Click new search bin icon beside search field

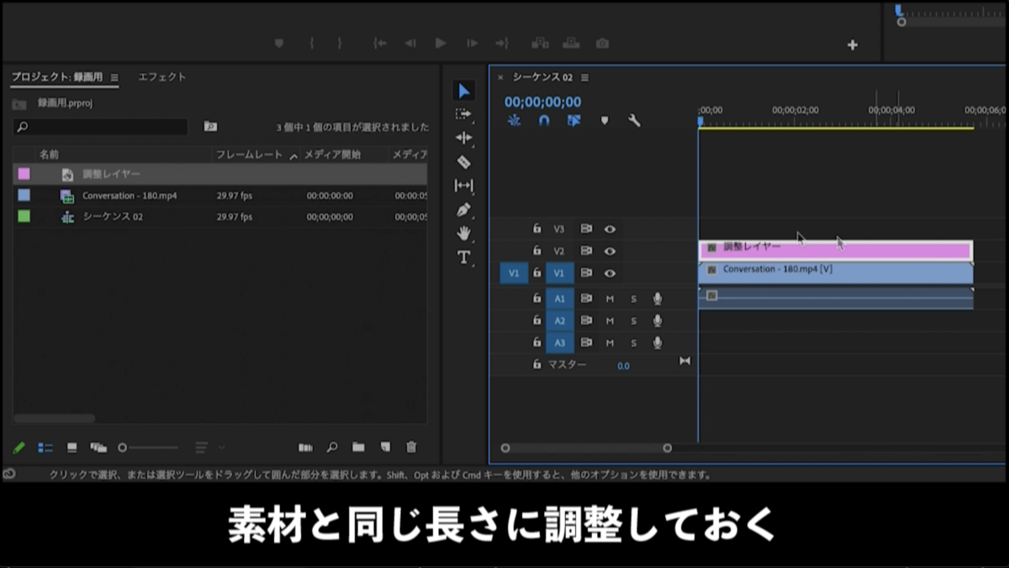click(x=210, y=127)
